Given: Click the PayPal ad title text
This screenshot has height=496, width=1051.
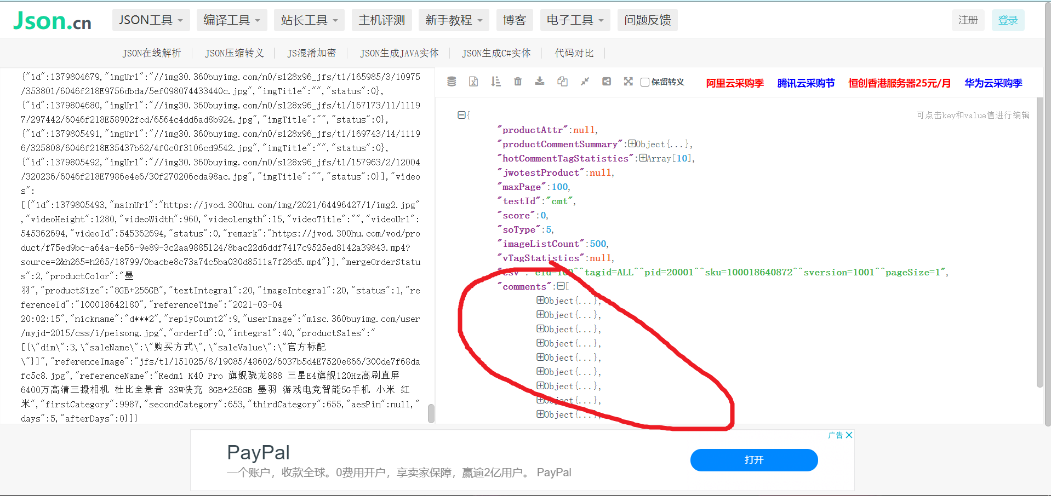Looking at the screenshot, I should tap(258, 452).
